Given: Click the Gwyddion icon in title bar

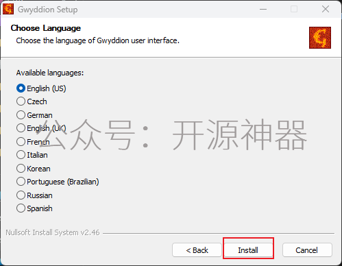Looking at the screenshot, I should pyautogui.click(x=8, y=9).
